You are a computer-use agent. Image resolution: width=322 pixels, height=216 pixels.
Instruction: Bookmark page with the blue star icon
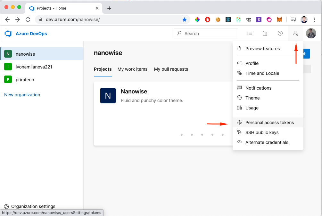tap(185, 20)
